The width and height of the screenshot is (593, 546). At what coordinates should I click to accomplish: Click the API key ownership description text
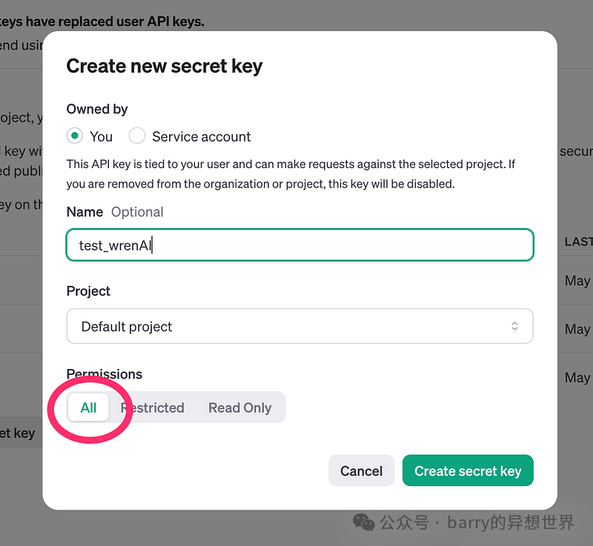pos(291,173)
